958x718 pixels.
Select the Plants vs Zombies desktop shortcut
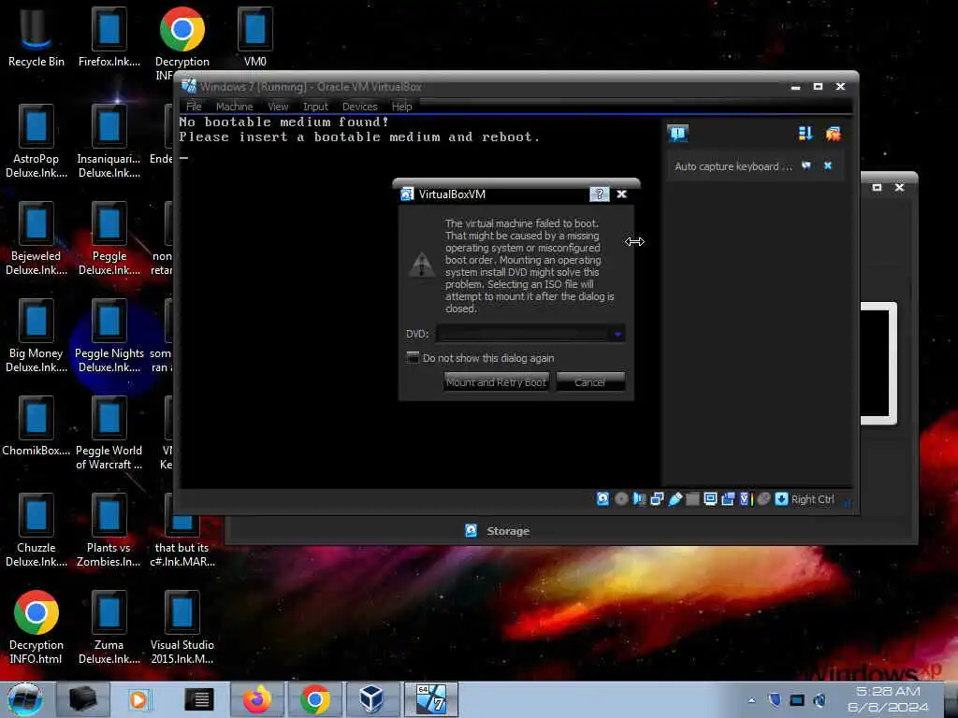[109, 530]
